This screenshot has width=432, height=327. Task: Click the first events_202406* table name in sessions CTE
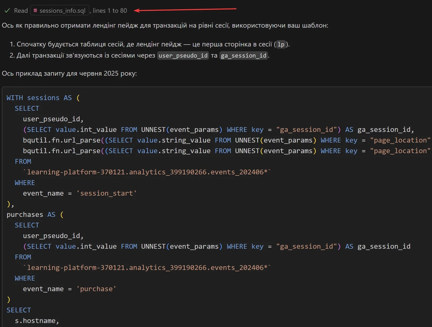tap(147, 172)
